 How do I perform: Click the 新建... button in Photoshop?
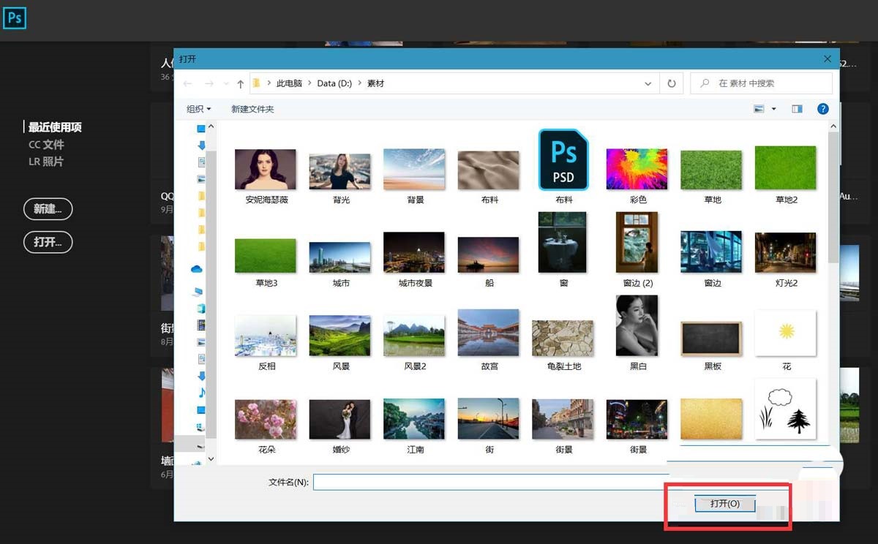(x=48, y=209)
